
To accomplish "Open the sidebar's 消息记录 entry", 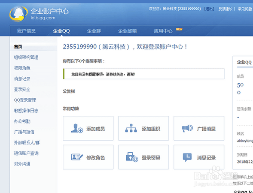I will pos(22,78).
